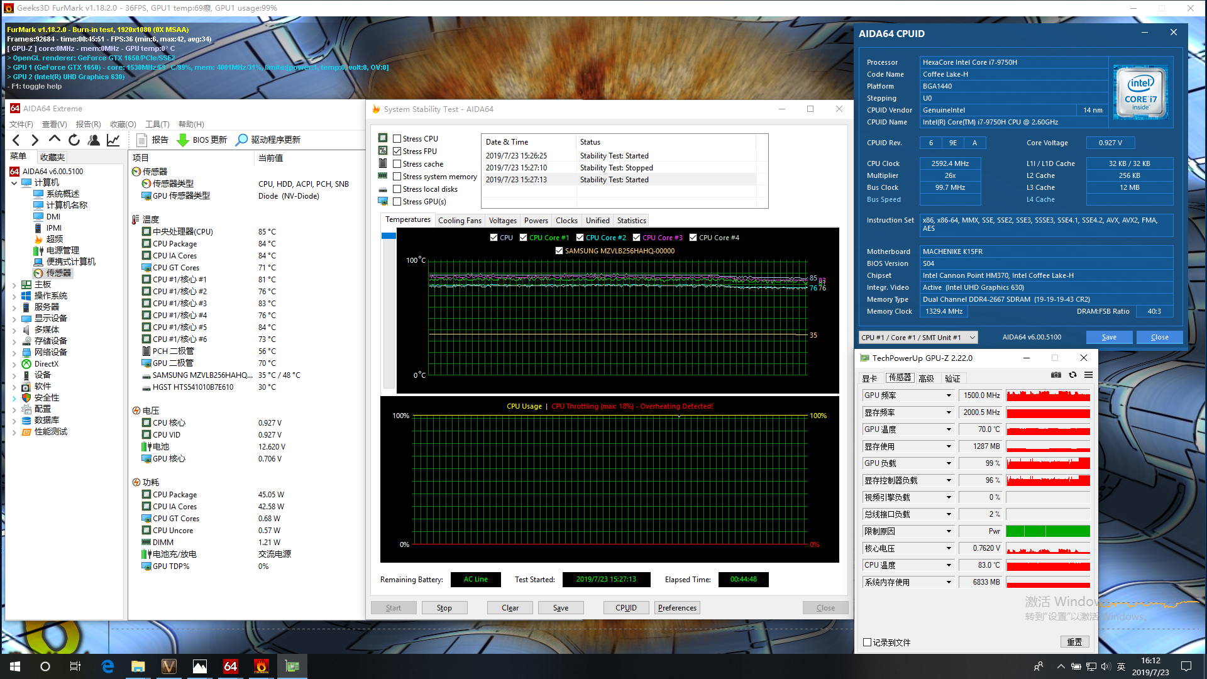Expand the 主板 tree node
The image size is (1207, 679).
14,285
